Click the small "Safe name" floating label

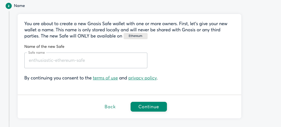click(x=37, y=53)
